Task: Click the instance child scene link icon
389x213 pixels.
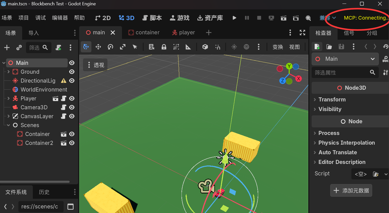Action: click(x=19, y=48)
